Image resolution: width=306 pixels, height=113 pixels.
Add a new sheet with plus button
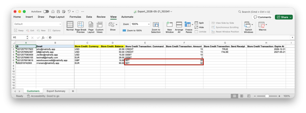tap(73, 91)
